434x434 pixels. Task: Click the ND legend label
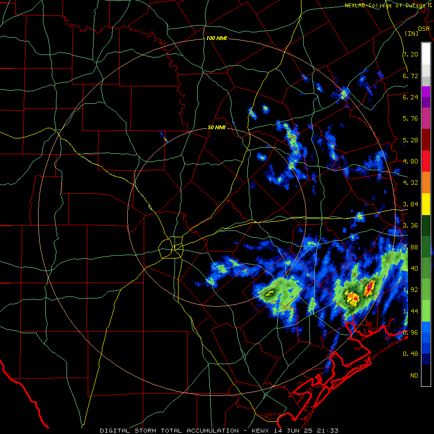tap(414, 376)
